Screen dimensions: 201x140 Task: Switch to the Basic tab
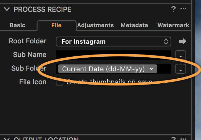(x=18, y=25)
